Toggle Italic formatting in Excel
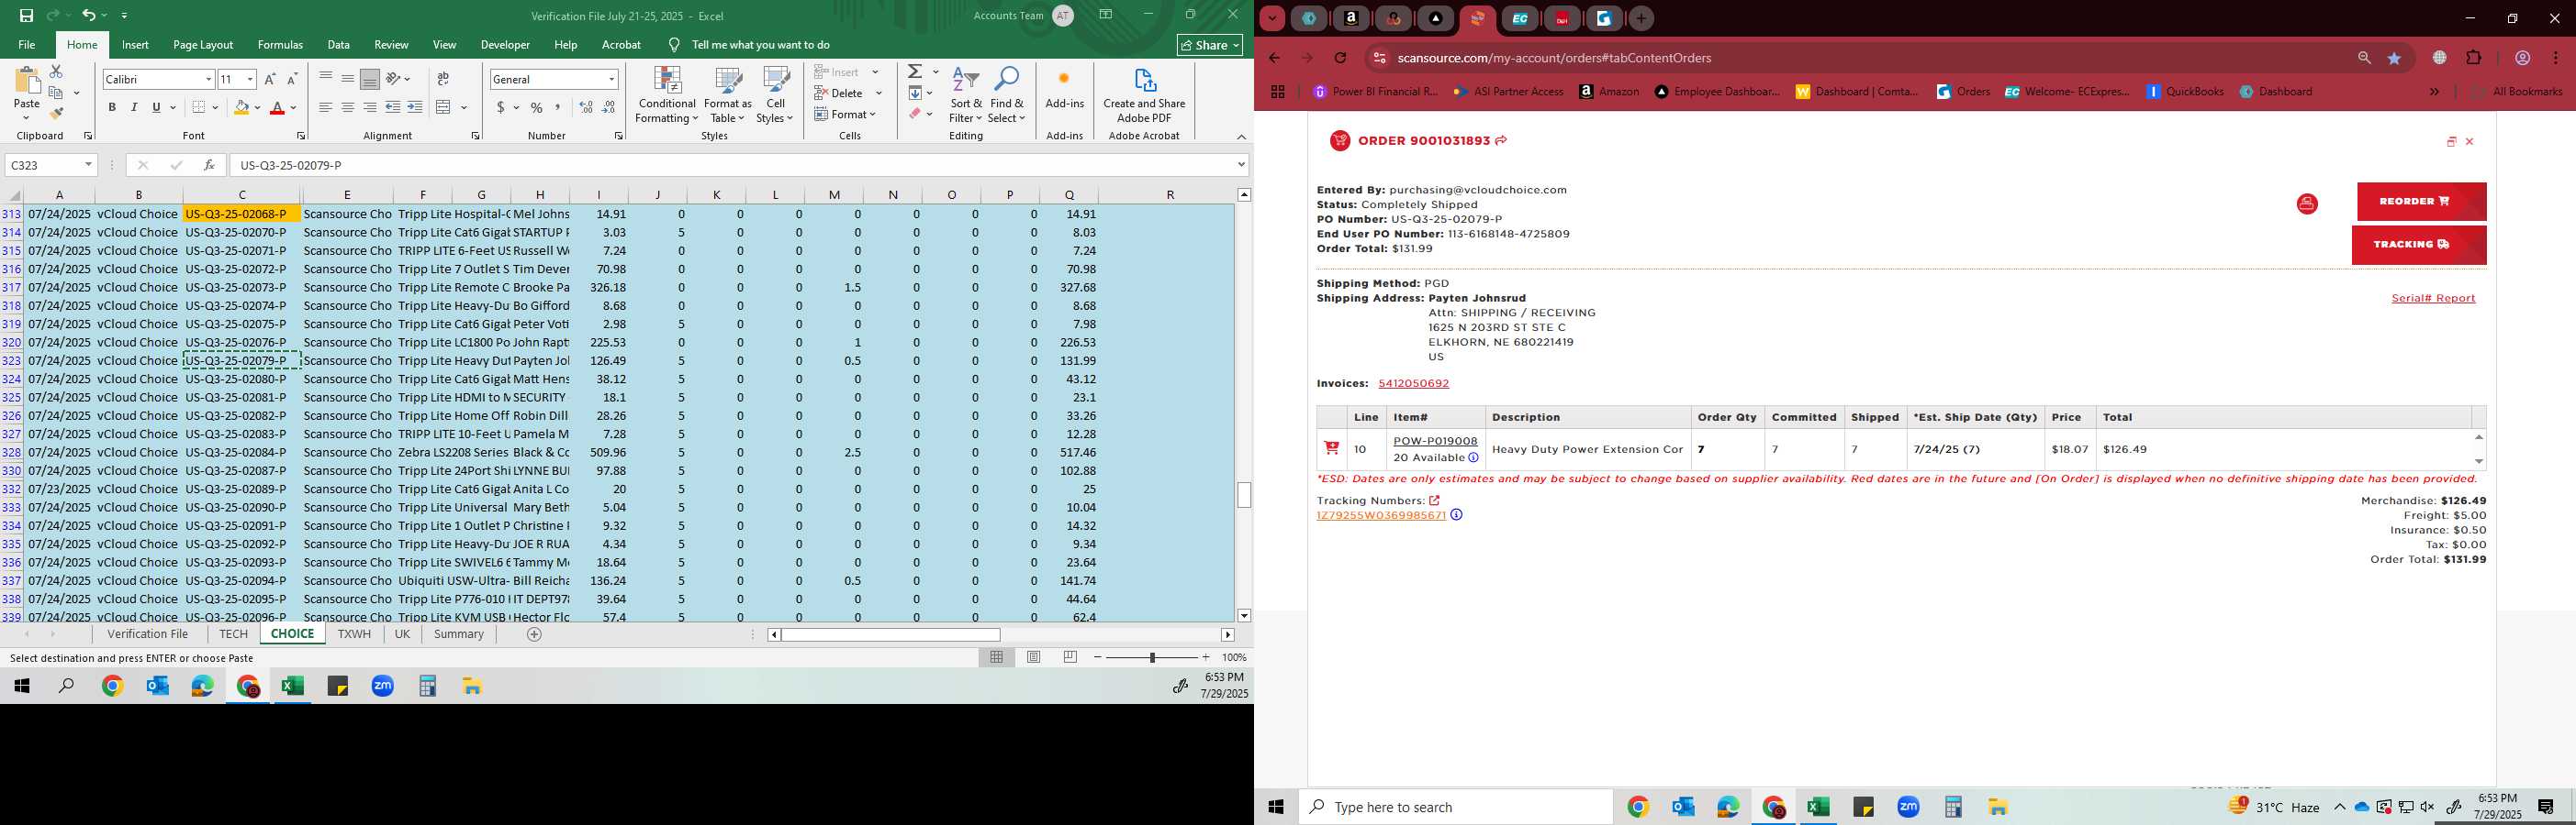The width and height of the screenshot is (2576, 825). [134, 108]
